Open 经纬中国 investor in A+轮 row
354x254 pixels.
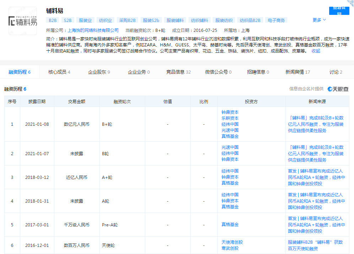[230, 171]
